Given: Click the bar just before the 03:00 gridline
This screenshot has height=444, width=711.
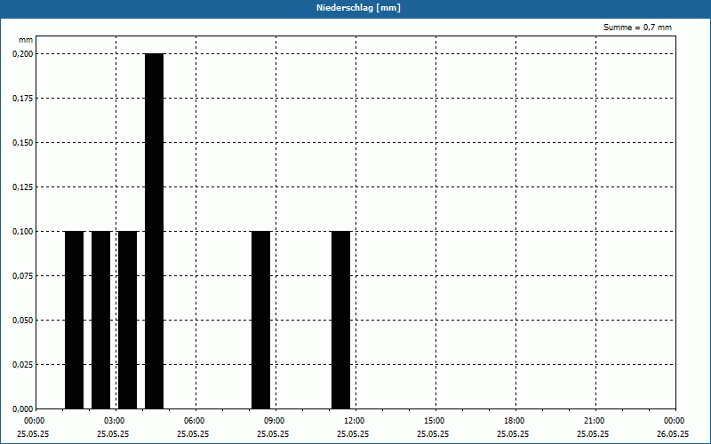Looking at the screenshot, I should click(101, 320).
